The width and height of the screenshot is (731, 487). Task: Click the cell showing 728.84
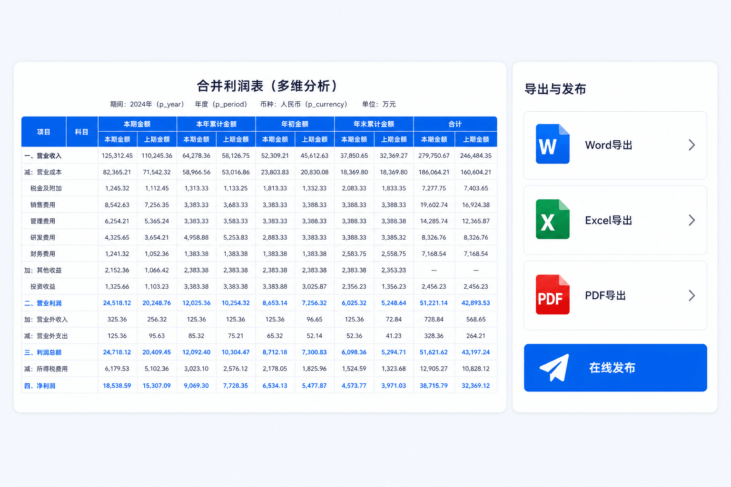click(x=434, y=320)
